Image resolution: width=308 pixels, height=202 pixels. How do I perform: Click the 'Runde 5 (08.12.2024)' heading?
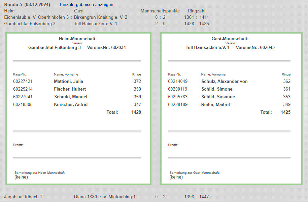pos(27,5)
